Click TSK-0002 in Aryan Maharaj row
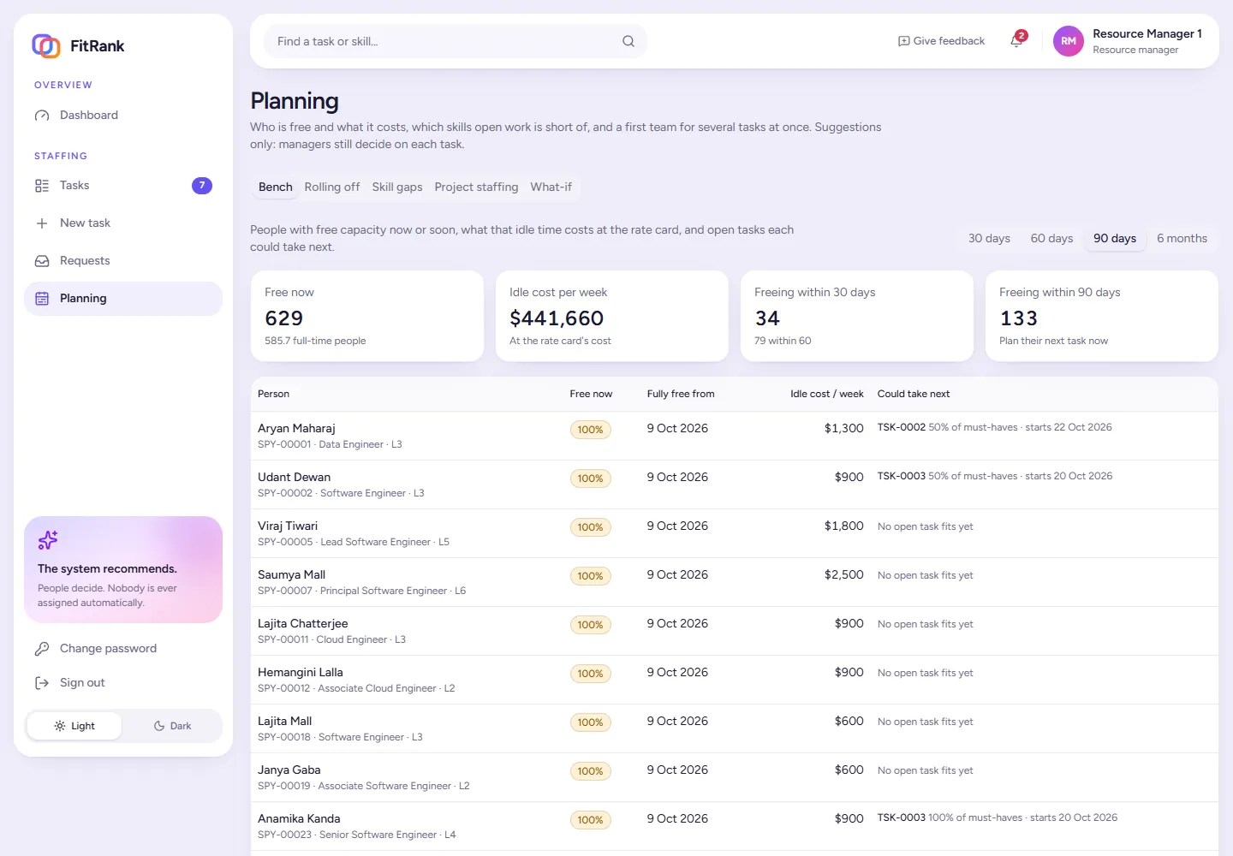1233x856 pixels. click(x=901, y=427)
